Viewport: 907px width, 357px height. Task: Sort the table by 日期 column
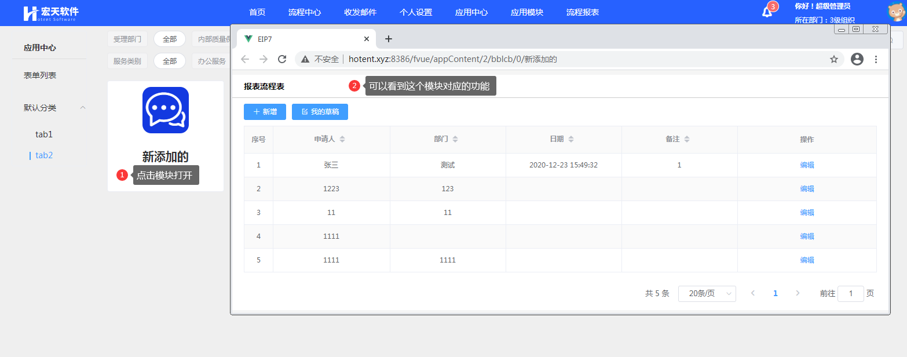(x=571, y=140)
